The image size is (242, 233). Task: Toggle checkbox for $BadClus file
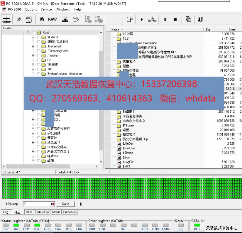pos(114,148)
